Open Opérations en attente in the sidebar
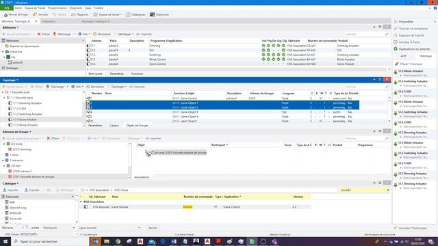 click(x=412, y=49)
